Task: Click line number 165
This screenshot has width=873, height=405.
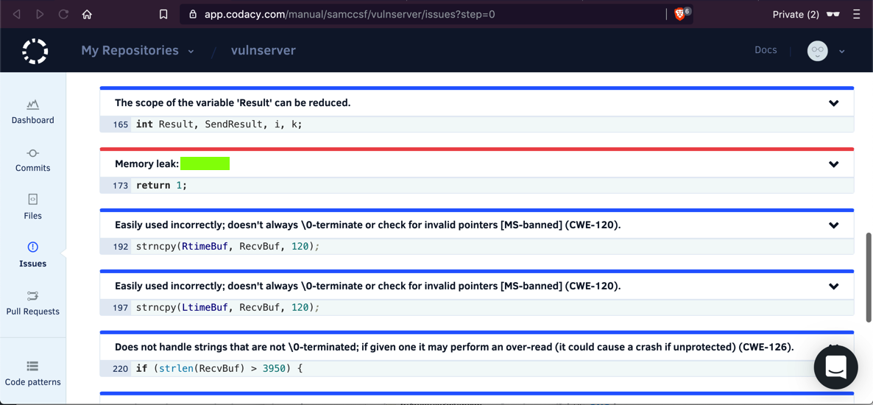Action: pos(120,124)
